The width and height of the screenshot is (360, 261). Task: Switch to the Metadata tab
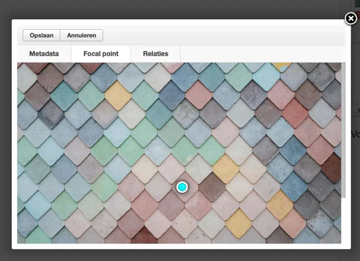(x=44, y=54)
